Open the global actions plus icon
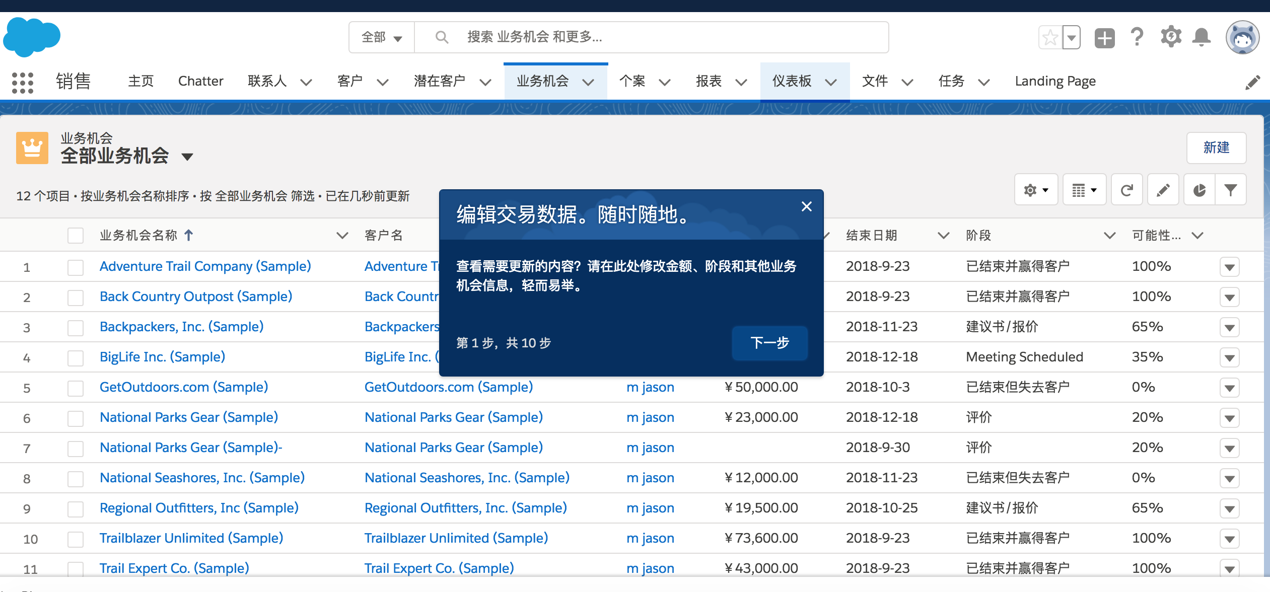Viewport: 1270px width, 592px height. tap(1104, 38)
